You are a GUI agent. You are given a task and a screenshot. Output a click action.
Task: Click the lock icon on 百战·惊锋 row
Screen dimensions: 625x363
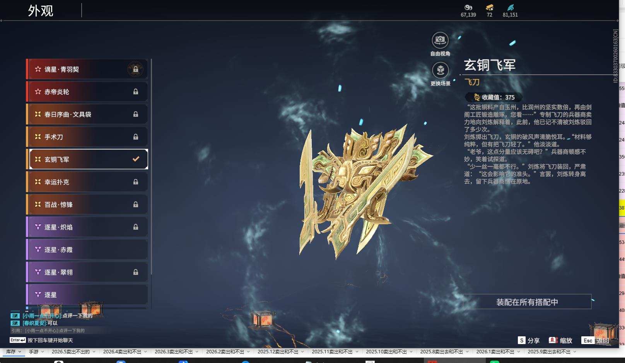pyautogui.click(x=136, y=205)
